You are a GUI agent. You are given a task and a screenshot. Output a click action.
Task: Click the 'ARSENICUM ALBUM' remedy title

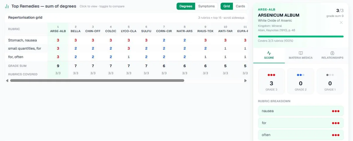click(279, 15)
